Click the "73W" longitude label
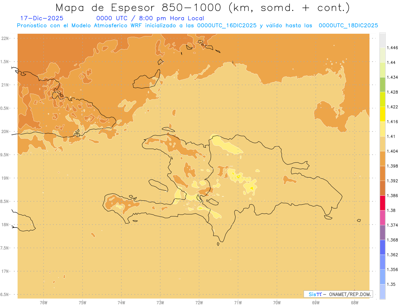The image size is (398, 307). [x=160, y=303]
